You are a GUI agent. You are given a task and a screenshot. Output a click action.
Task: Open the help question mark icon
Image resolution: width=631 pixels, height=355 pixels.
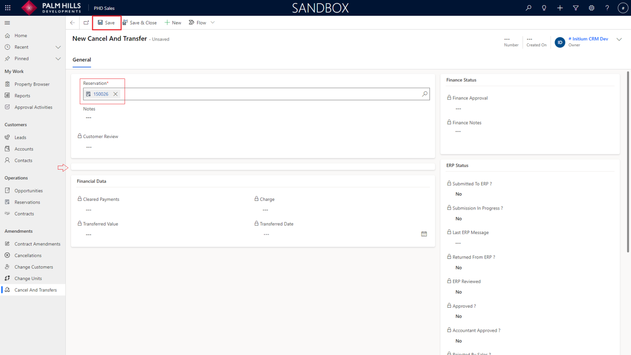[x=607, y=8]
